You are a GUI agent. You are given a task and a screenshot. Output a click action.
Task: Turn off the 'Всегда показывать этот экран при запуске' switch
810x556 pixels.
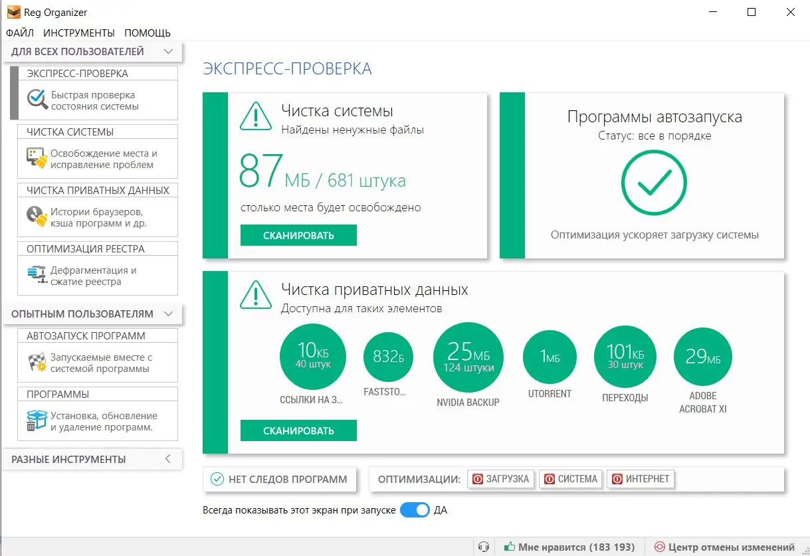point(415,510)
